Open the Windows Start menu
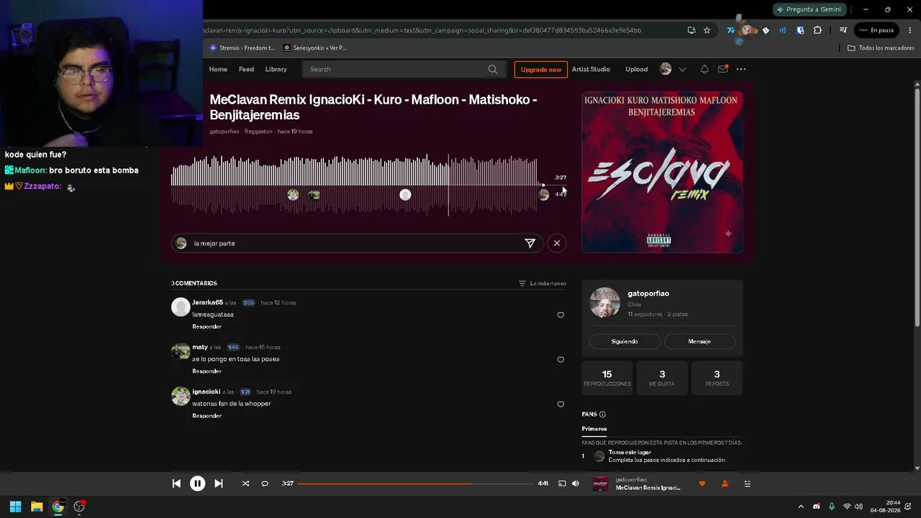The height and width of the screenshot is (518, 921). point(15,506)
